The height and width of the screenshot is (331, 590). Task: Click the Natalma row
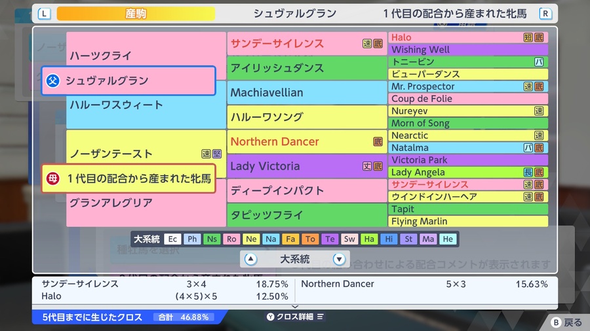(x=468, y=147)
